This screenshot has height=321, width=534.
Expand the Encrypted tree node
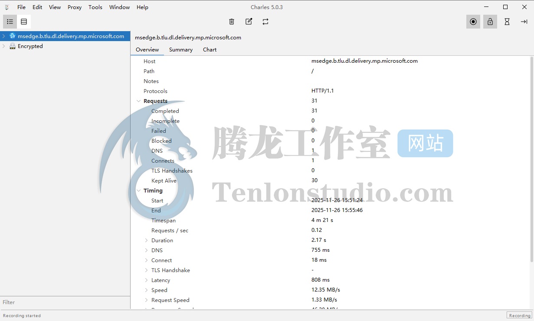pyautogui.click(x=4, y=46)
